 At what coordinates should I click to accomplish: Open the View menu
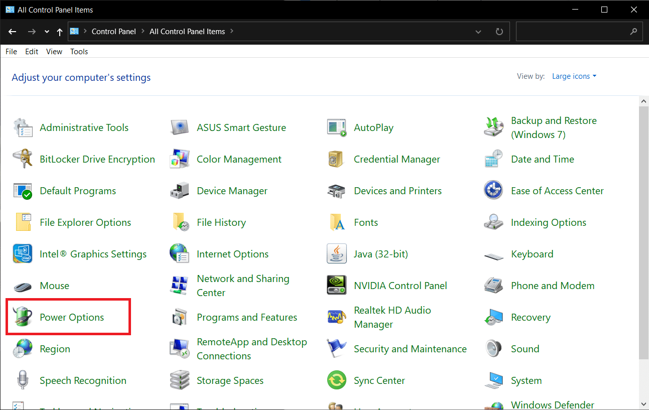[x=54, y=52]
